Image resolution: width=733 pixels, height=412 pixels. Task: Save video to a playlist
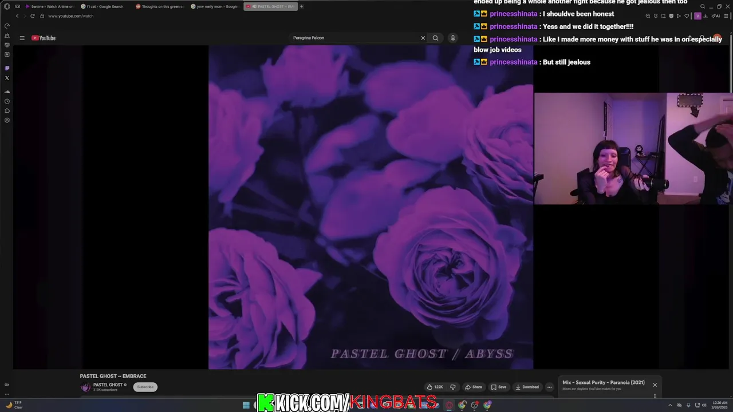(x=499, y=387)
